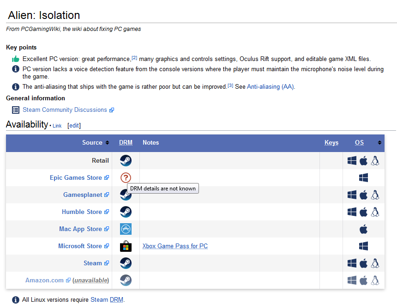Image resolution: width=397 pixels, height=305 pixels.
Task: Open the Mac App Store link
Action: 84,229
